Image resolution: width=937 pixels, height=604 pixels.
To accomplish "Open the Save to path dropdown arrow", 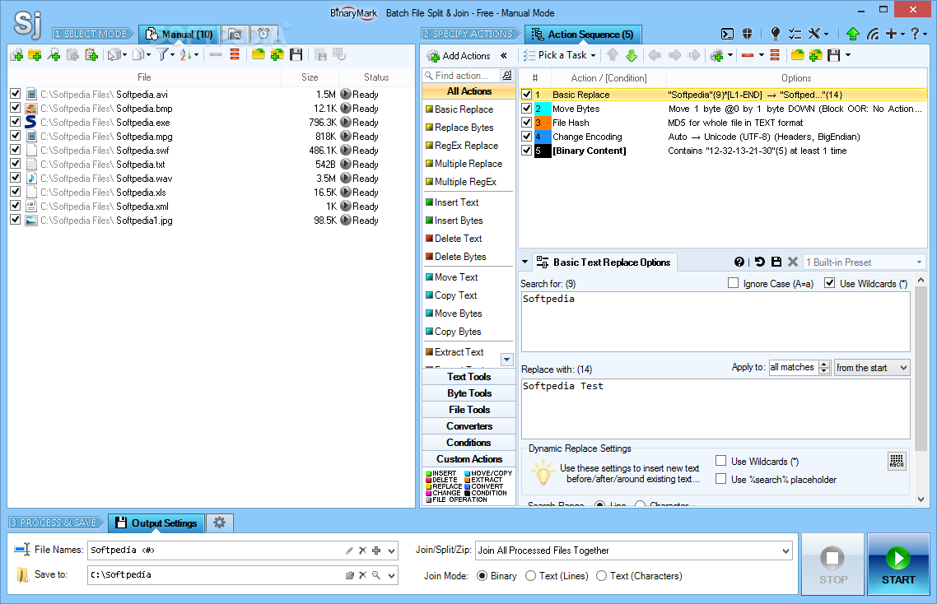I will [391, 575].
